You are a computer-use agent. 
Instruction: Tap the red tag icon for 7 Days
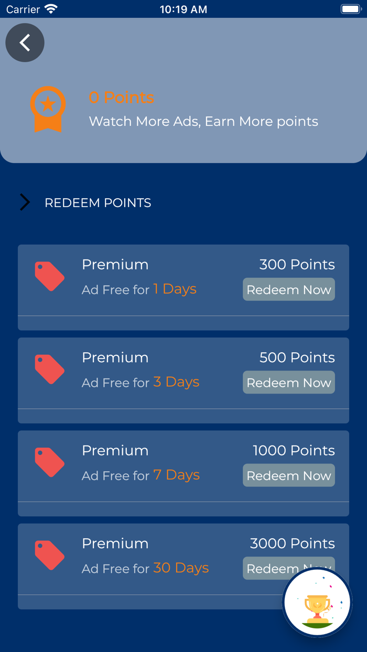(50, 462)
